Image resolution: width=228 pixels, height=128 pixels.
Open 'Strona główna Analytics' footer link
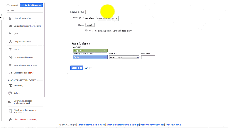[x=91, y=125]
